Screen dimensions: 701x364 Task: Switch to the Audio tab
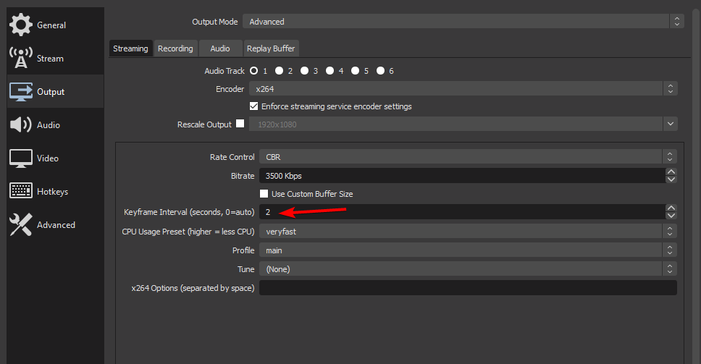[x=220, y=48]
